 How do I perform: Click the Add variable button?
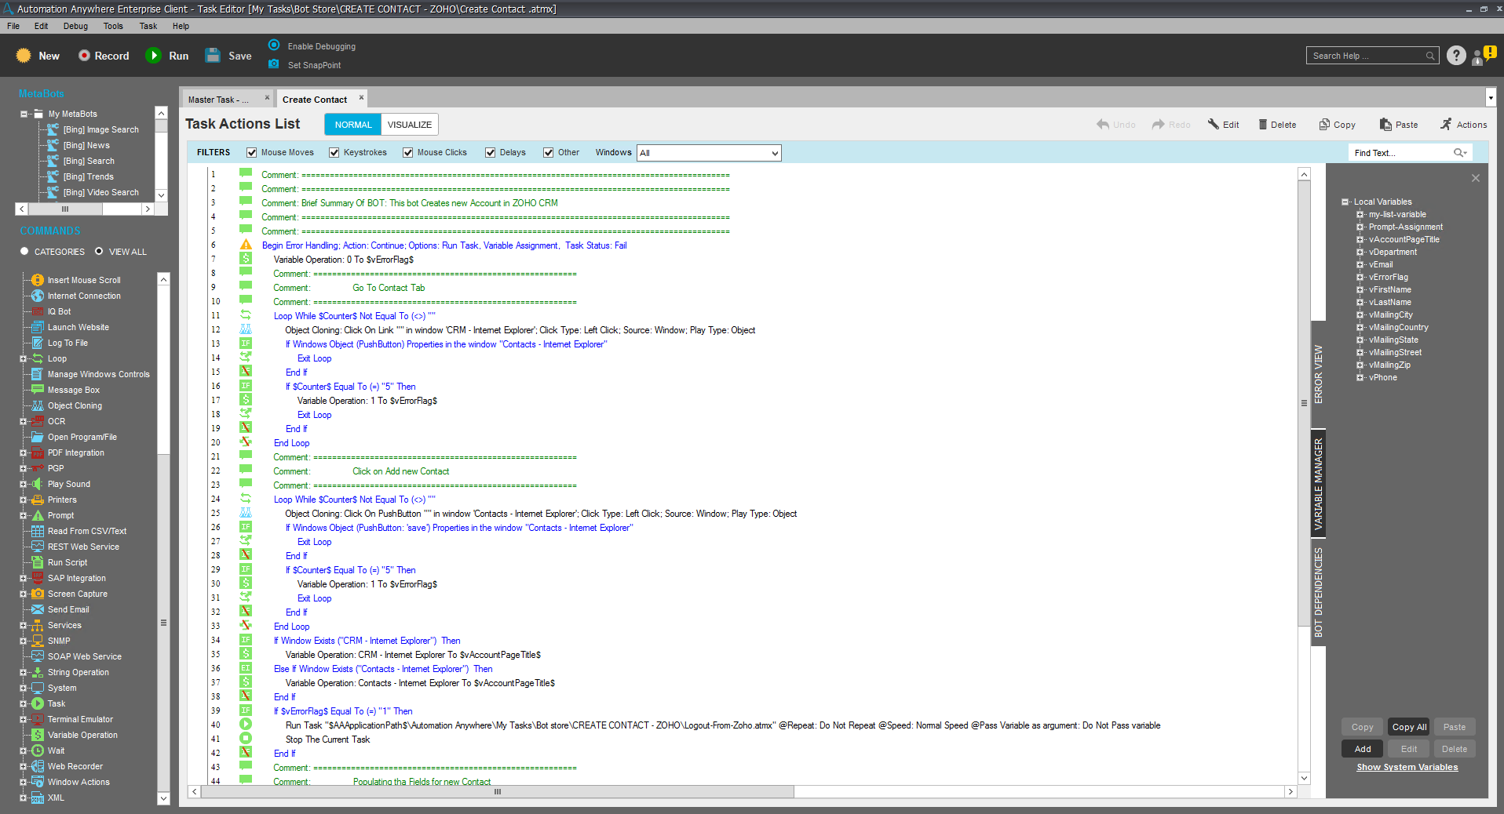coord(1362,749)
